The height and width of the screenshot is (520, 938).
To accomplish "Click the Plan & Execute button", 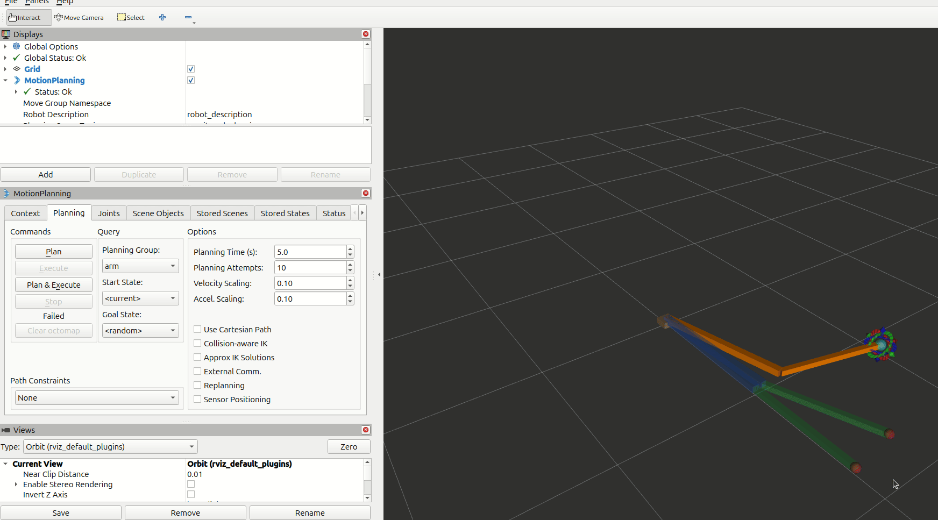I will point(54,285).
